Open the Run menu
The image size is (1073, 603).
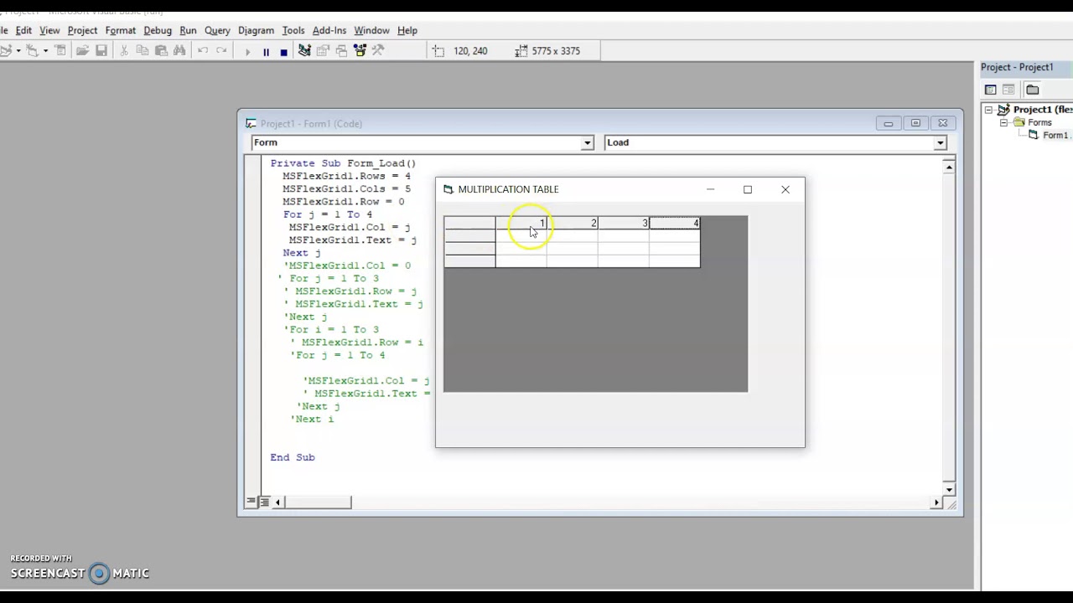pos(188,30)
